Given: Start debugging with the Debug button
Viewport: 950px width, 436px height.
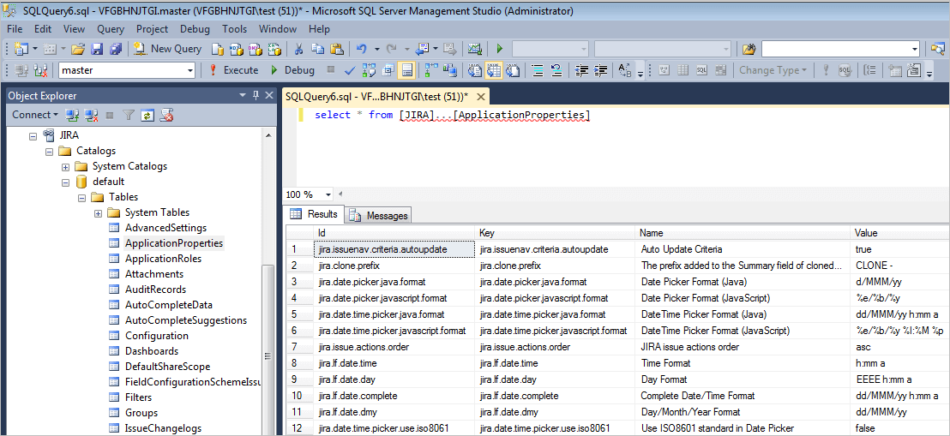Looking at the screenshot, I should [x=292, y=70].
